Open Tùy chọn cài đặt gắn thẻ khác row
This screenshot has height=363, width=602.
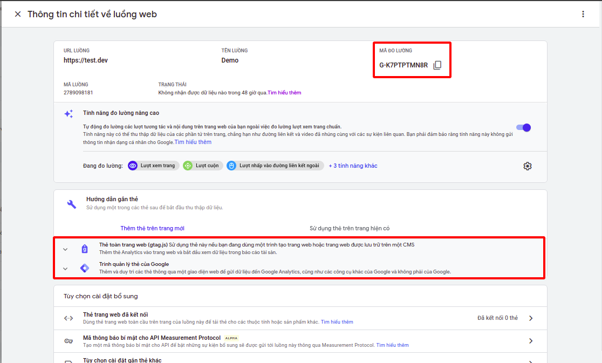pos(300,359)
